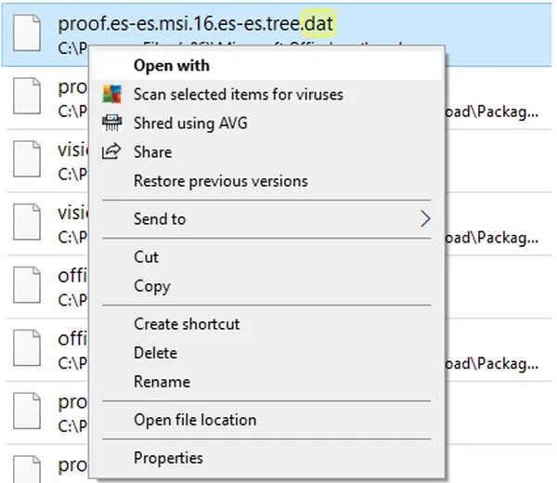Screen dimensions: 557x483
Task: Expand the Send to submenu arrow
Action: 425,219
